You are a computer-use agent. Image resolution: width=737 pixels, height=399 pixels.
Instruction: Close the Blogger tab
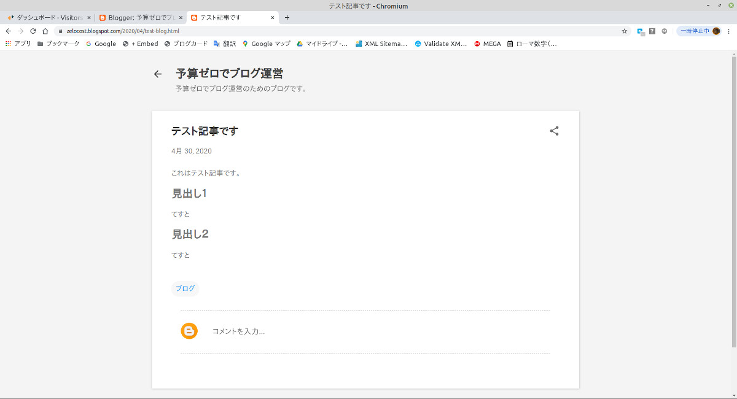181,18
